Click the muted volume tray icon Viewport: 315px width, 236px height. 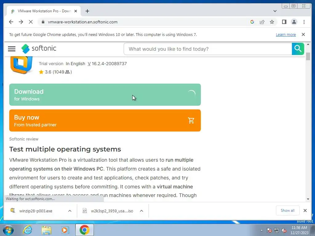tap(284, 230)
